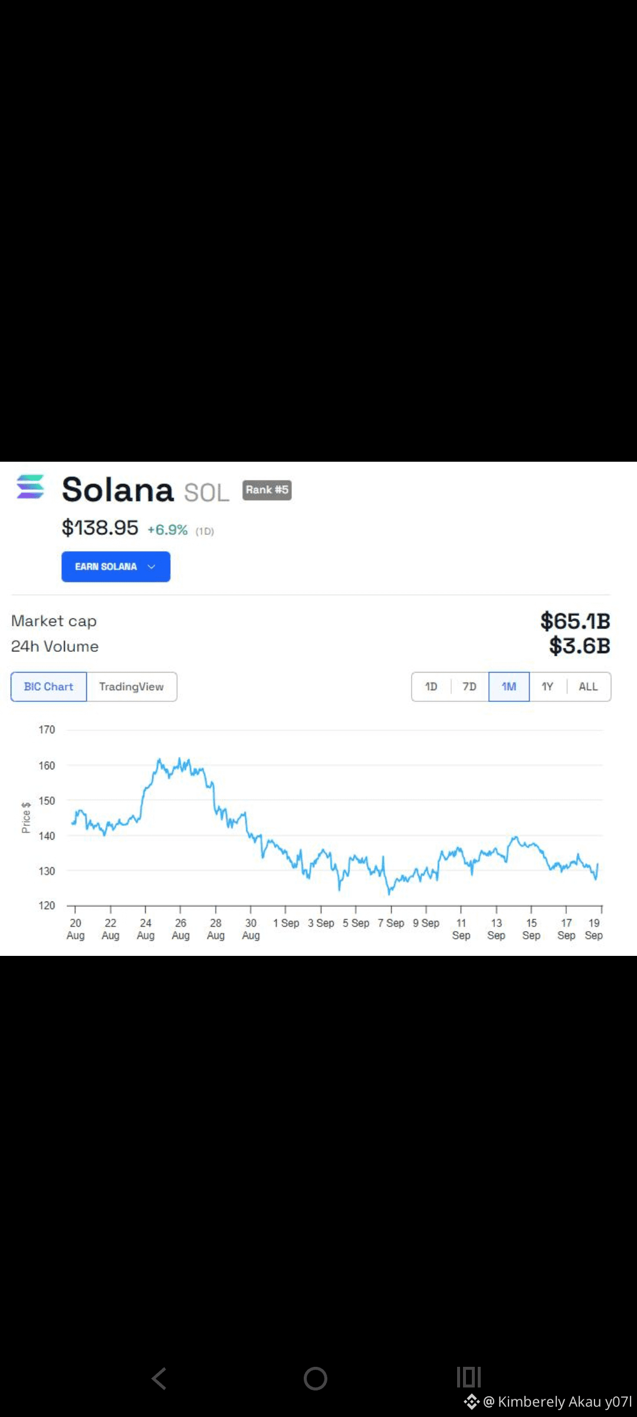Expand the Earn Solana dropdown chevron
The width and height of the screenshot is (637, 1417).
pos(152,567)
